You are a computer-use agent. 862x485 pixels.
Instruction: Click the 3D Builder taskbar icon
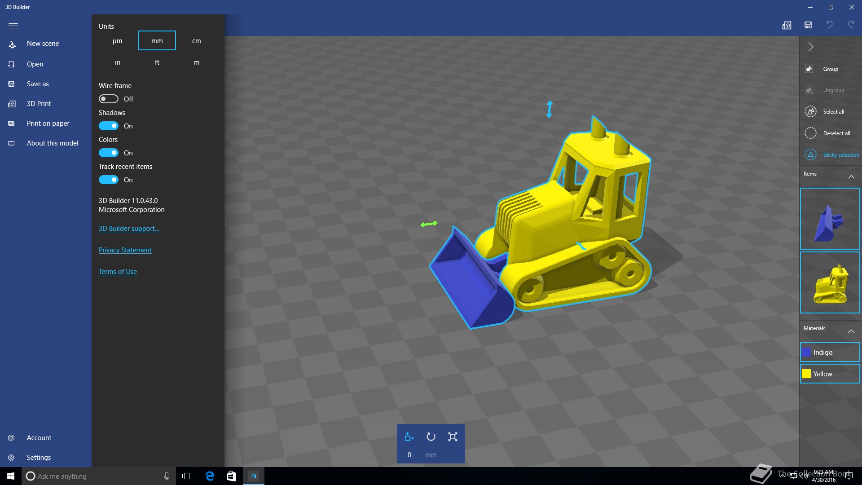(x=254, y=476)
